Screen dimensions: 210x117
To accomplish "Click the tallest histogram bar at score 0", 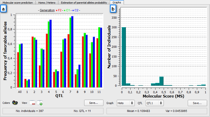I will point(124,56).
